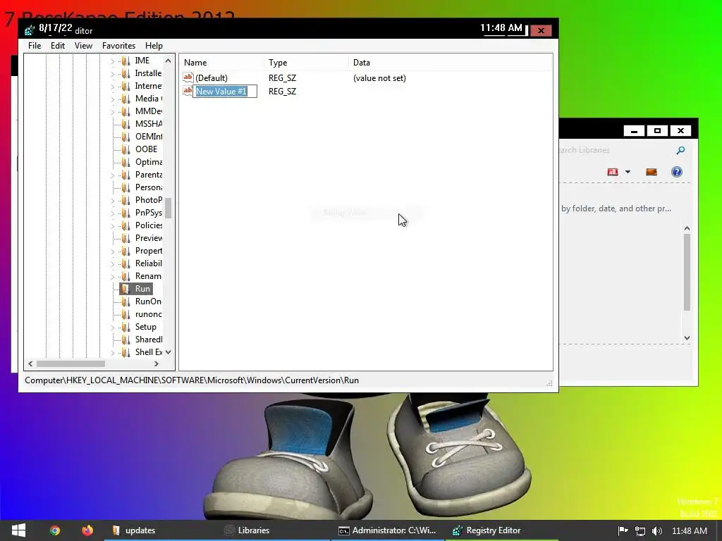Click the Registry Editor title bar icon
Image resolution: width=722 pixels, height=541 pixels.
[x=30, y=30]
